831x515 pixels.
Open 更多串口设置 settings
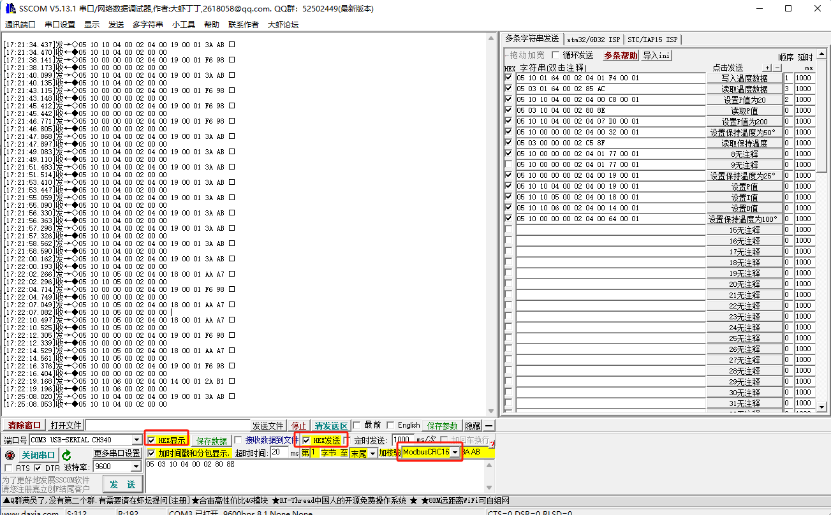(x=117, y=453)
